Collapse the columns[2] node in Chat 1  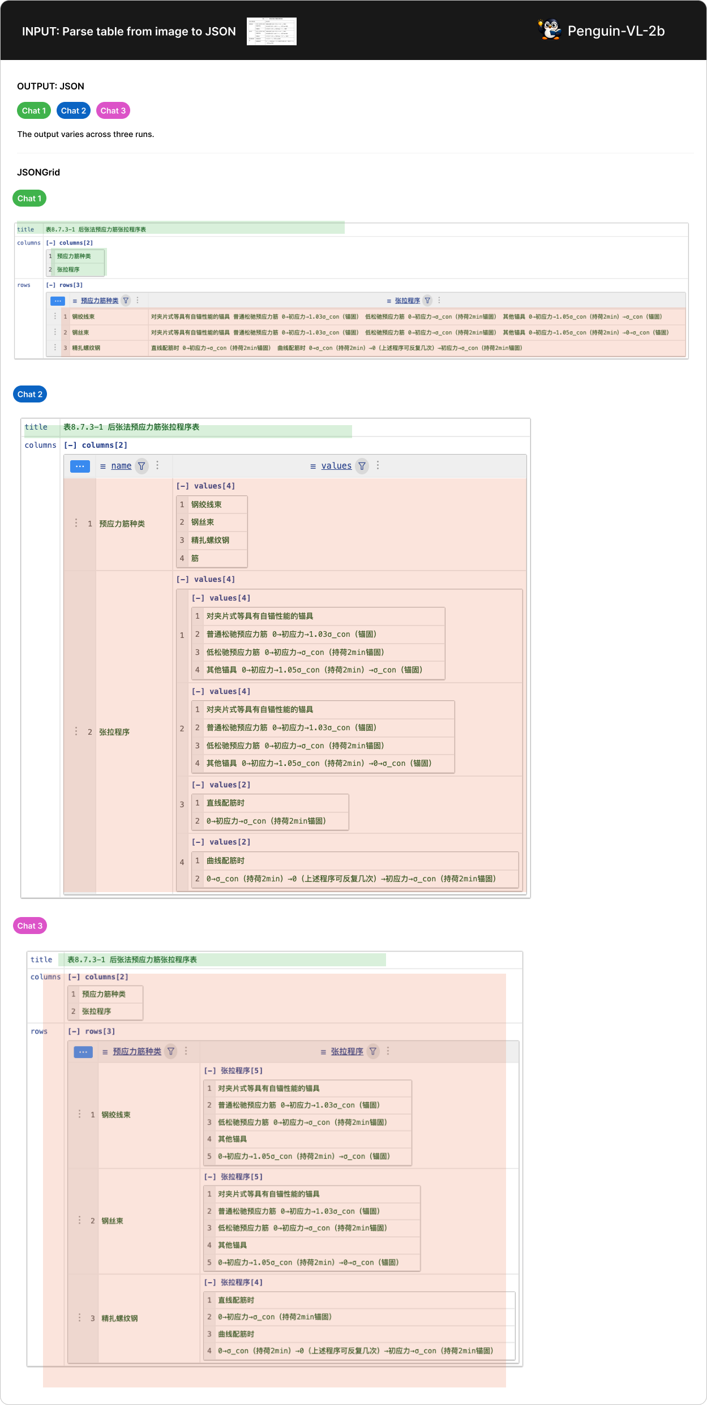coord(51,243)
